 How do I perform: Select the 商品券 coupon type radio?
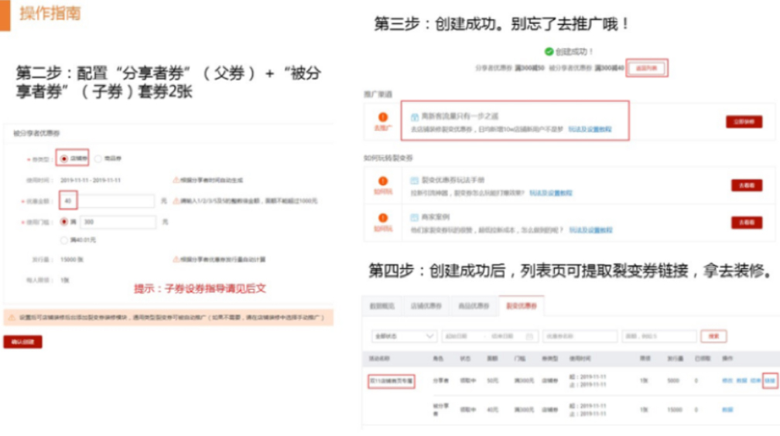point(98,158)
